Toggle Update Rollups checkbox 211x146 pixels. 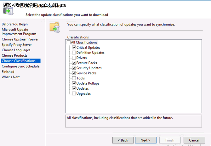74,83
